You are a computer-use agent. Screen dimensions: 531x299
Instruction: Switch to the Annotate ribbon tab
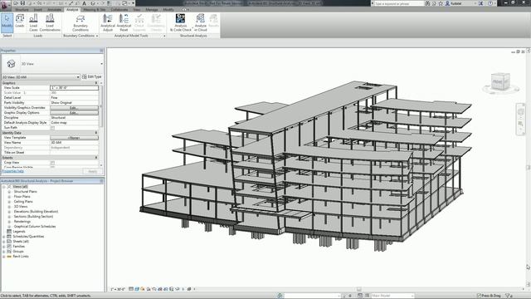pyautogui.click(x=54, y=9)
